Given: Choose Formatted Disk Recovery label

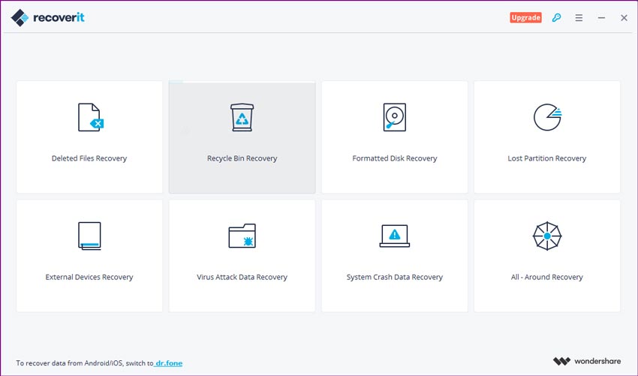Looking at the screenshot, I should pyautogui.click(x=395, y=158).
